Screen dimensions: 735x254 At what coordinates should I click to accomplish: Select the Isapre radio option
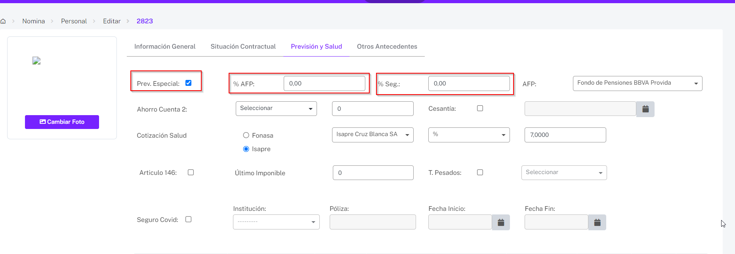246,149
